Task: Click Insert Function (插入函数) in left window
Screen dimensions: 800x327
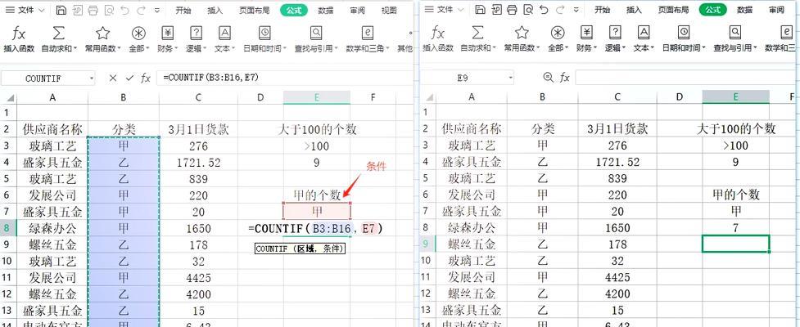Action: [19, 40]
